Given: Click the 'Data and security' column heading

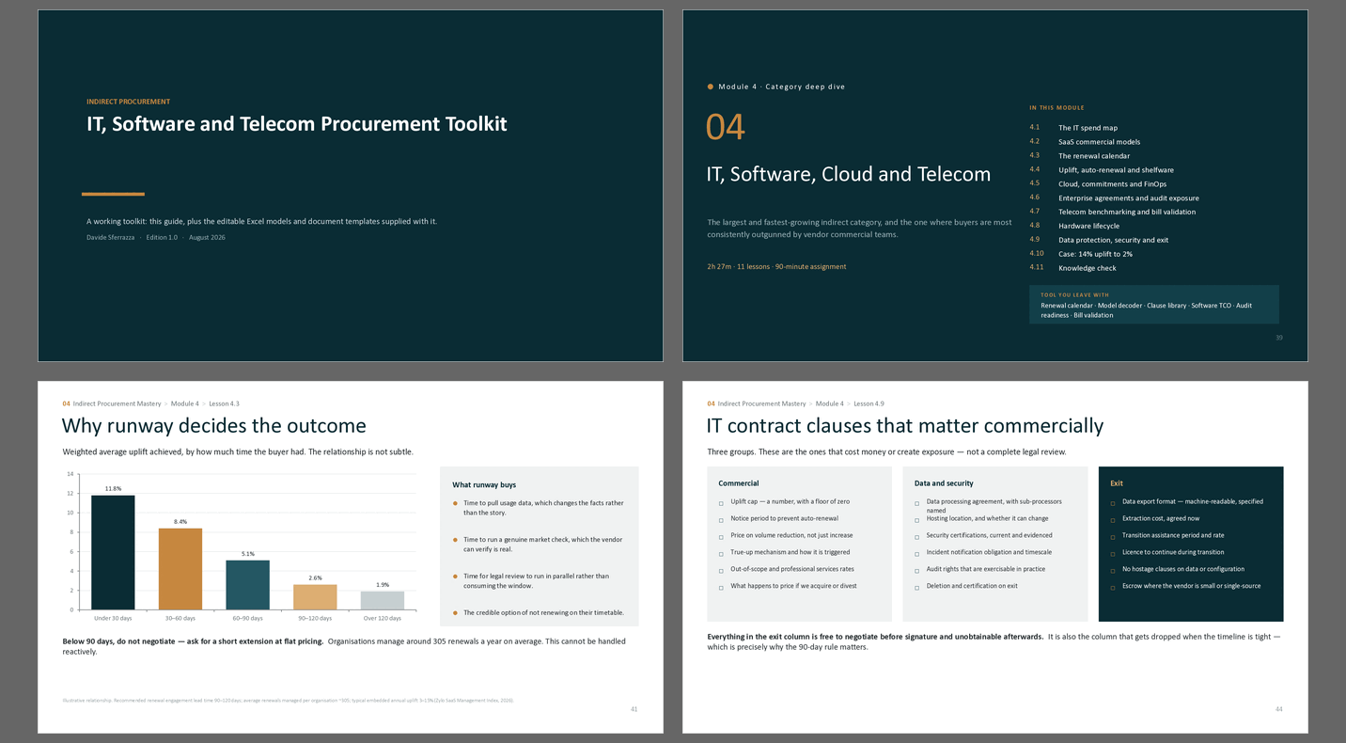Looking at the screenshot, I should click(944, 483).
